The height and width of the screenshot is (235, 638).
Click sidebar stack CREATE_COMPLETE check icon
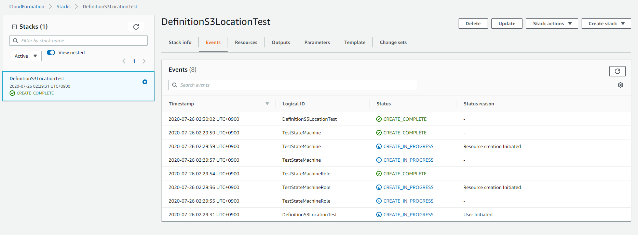click(x=12, y=93)
